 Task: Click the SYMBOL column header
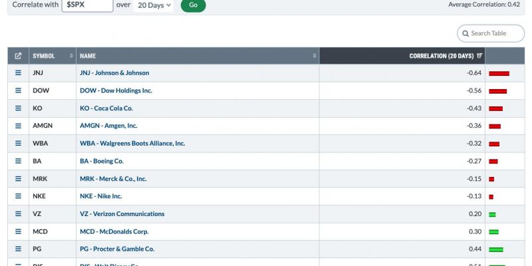[x=53, y=56]
